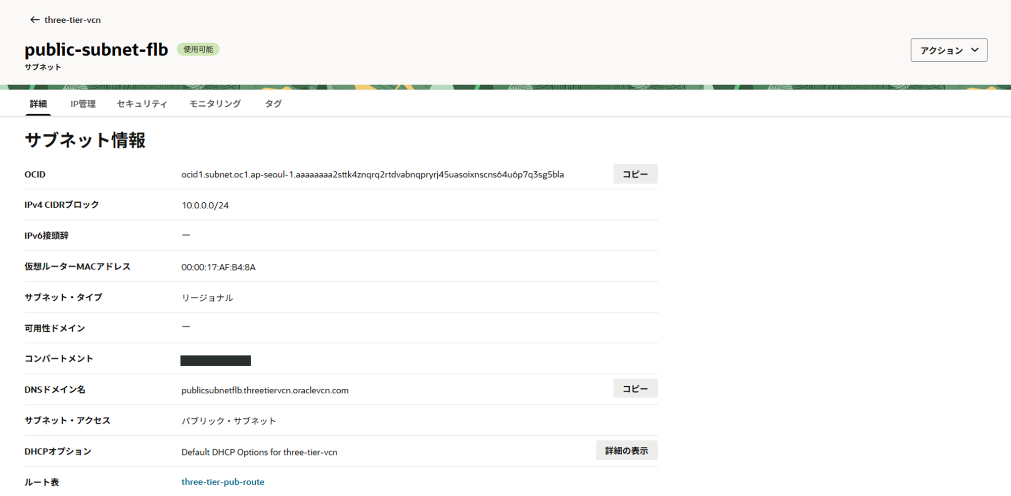Click the コンパートメント label
Image resolution: width=1011 pixels, height=496 pixels.
click(x=59, y=359)
